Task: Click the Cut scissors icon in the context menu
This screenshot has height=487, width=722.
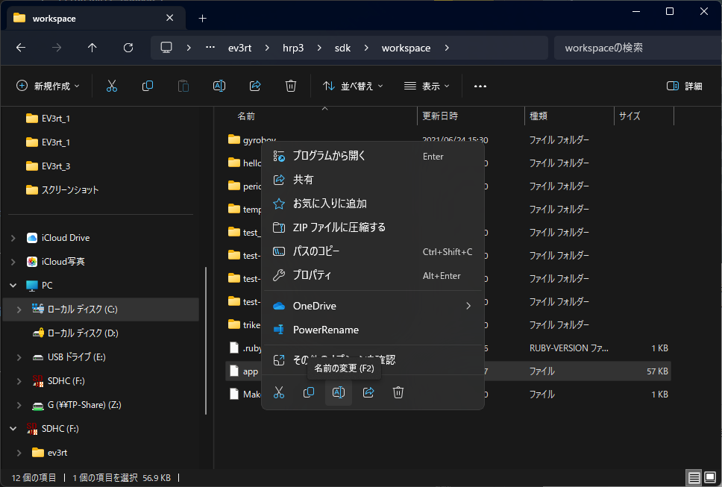Action: (x=278, y=392)
